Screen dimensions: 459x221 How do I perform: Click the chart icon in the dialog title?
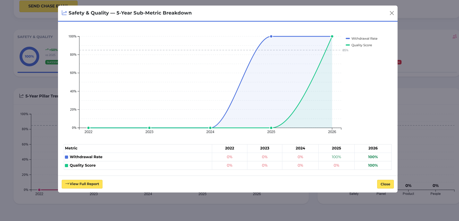point(64,13)
